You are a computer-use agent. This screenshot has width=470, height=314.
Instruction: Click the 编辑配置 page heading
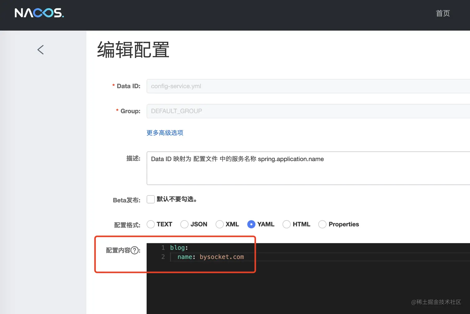pyautogui.click(x=133, y=50)
